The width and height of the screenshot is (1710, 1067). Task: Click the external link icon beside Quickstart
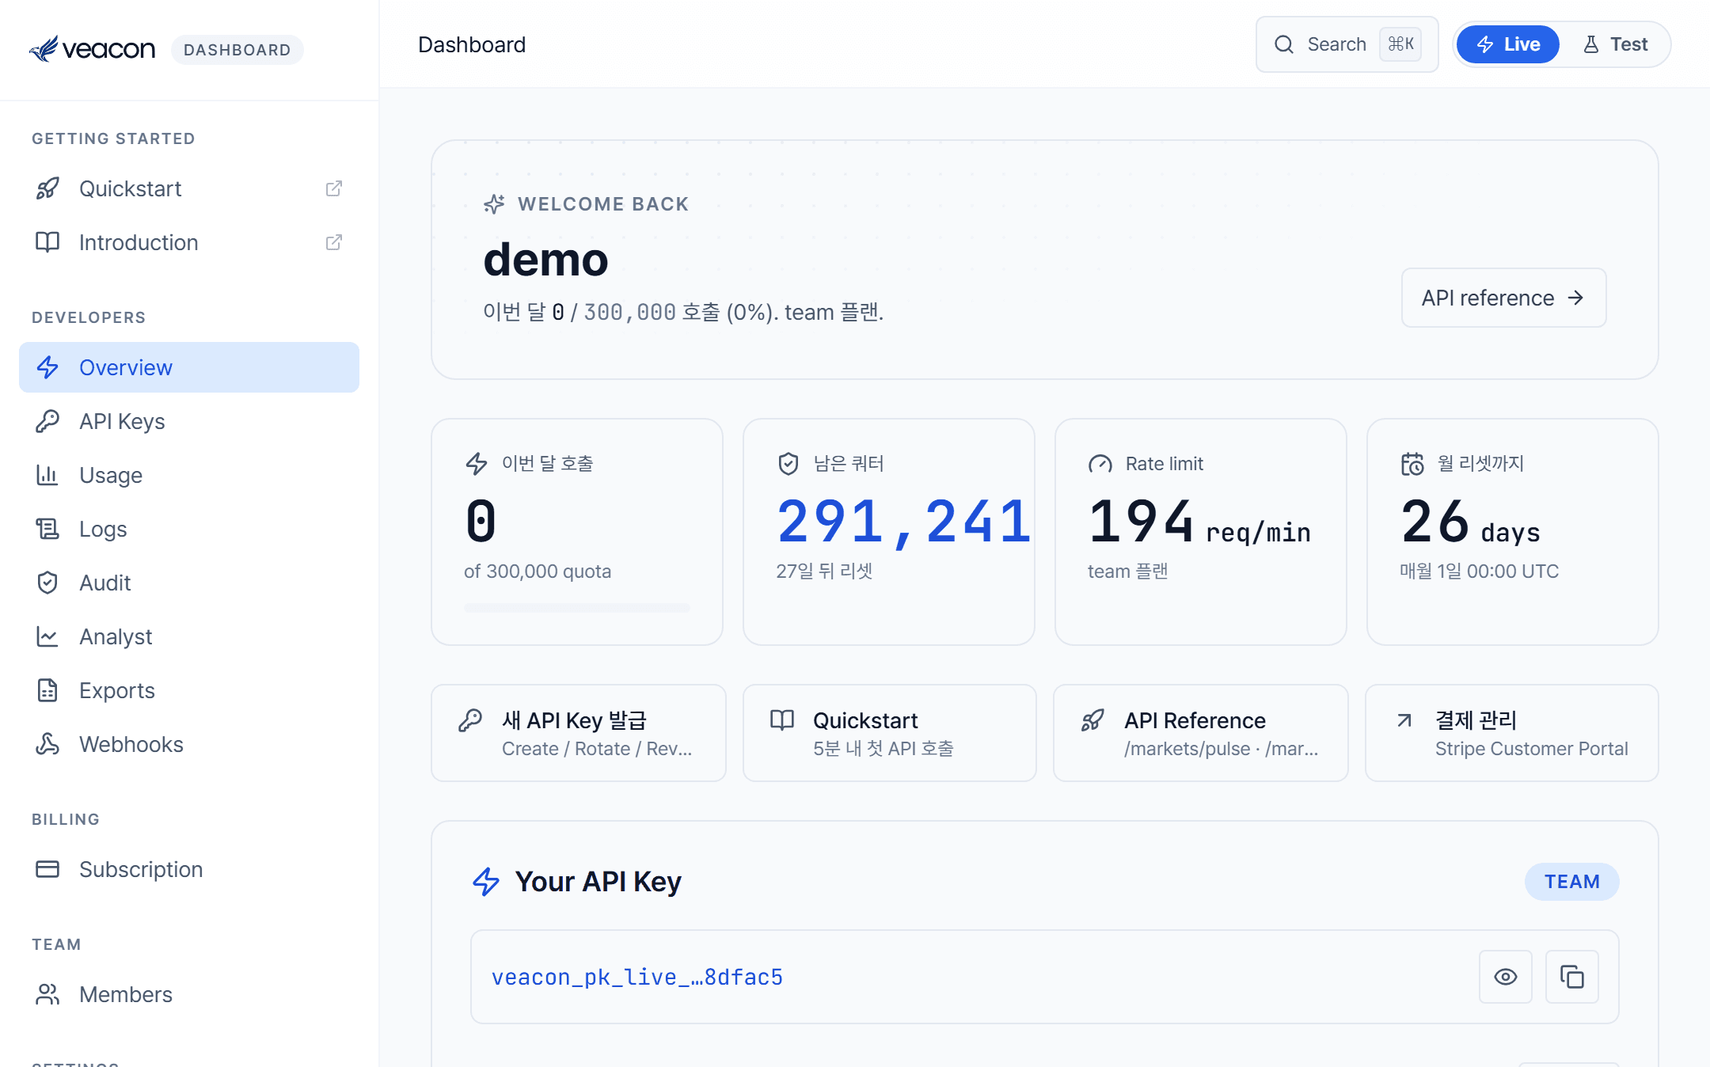tap(334, 188)
